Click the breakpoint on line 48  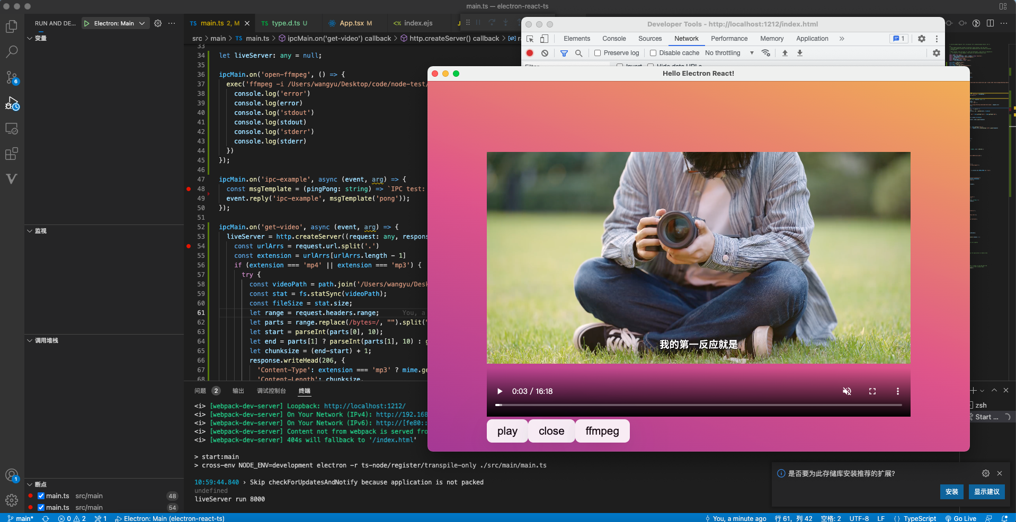click(x=188, y=189)
